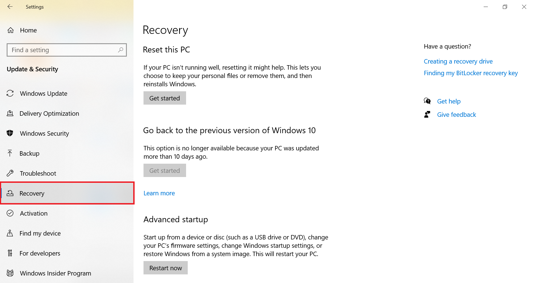Image resolution: width=534 pixels, height=283 pixels.
Task: Focus the Find a setting search box
Action: click(67, 50)
